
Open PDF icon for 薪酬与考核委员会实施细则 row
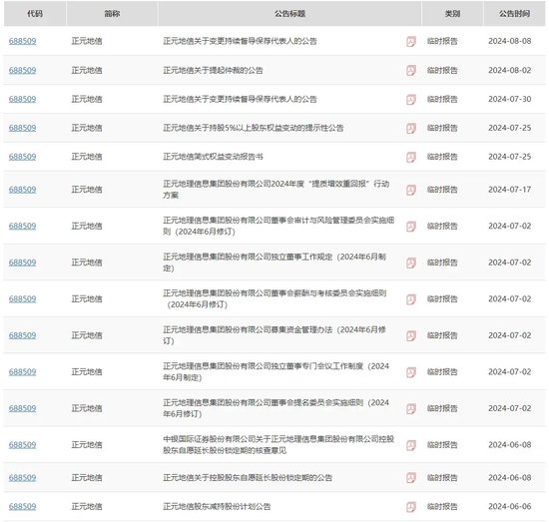(x=411, y=299)
